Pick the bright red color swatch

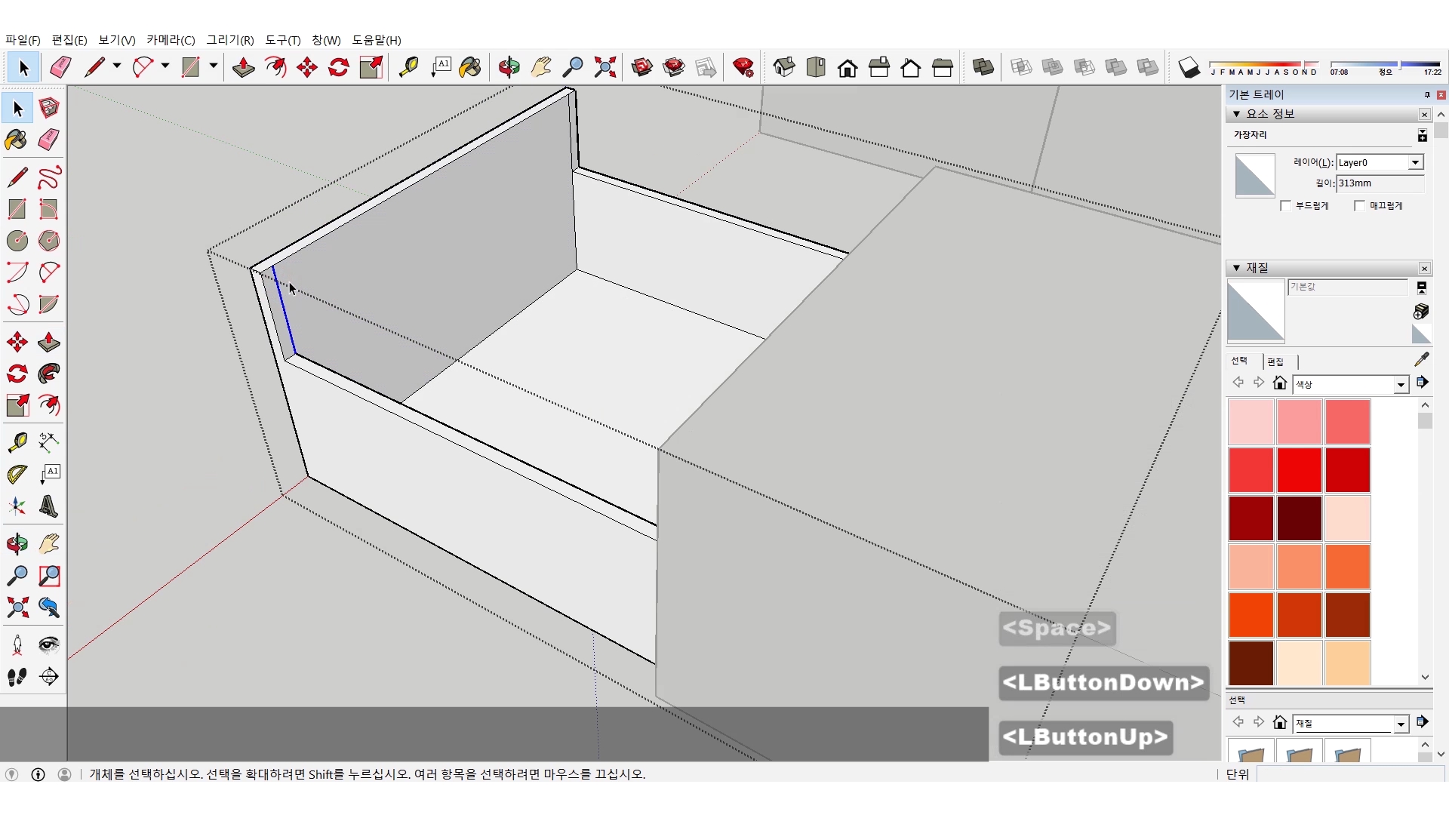(1299, 469)
